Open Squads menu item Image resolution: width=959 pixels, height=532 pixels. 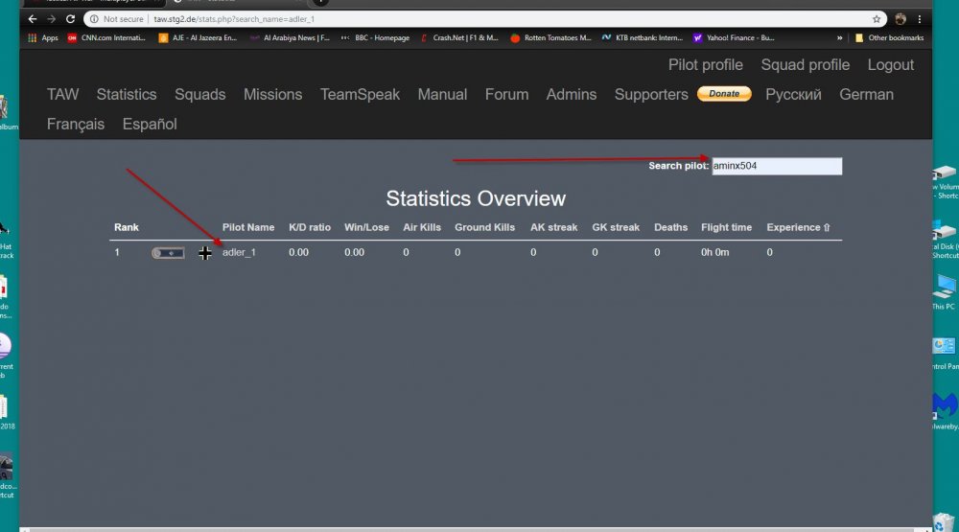pos(200,94)
